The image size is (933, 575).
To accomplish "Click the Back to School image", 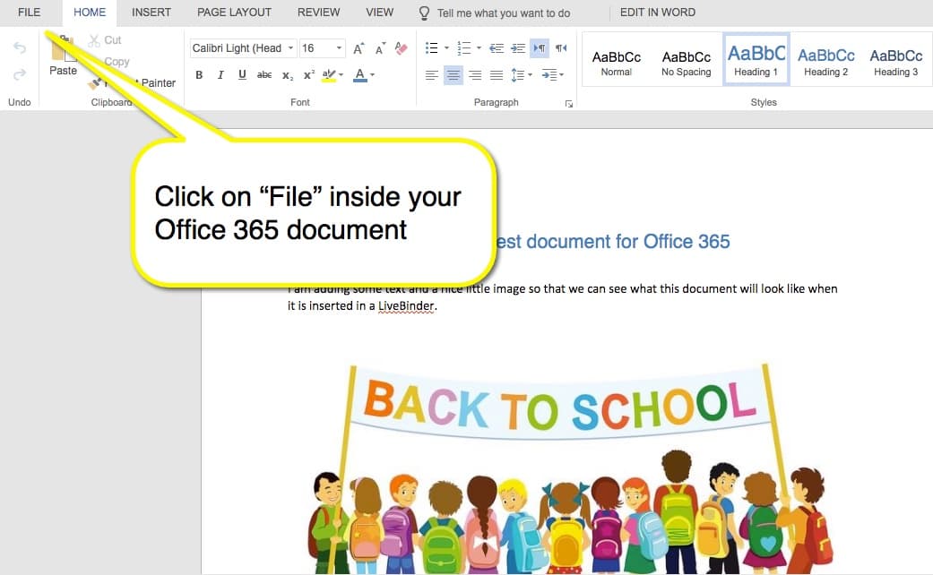I will click(569, 468).
